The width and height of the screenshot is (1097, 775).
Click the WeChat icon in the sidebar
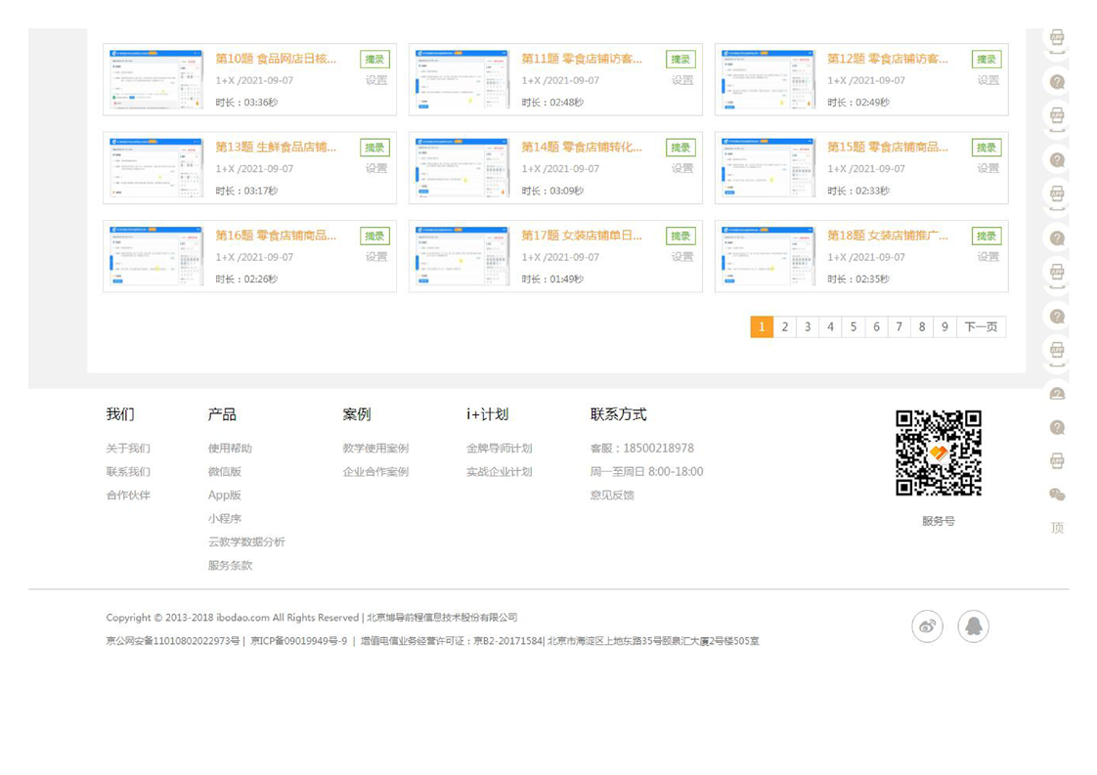click(x=1057, y=495)
